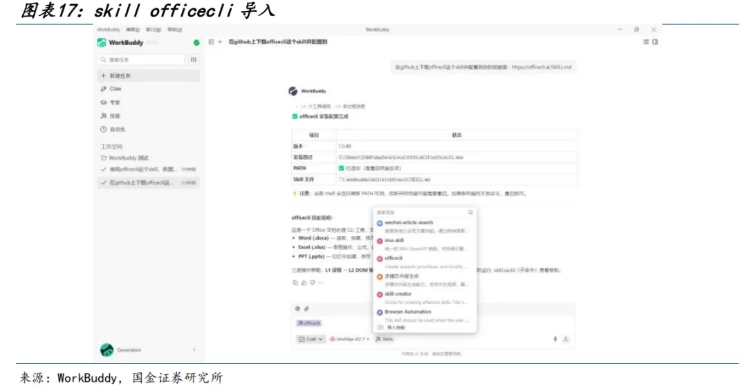
Task: Click version cell 1.0.40 in table
Action: pos(456,147)
